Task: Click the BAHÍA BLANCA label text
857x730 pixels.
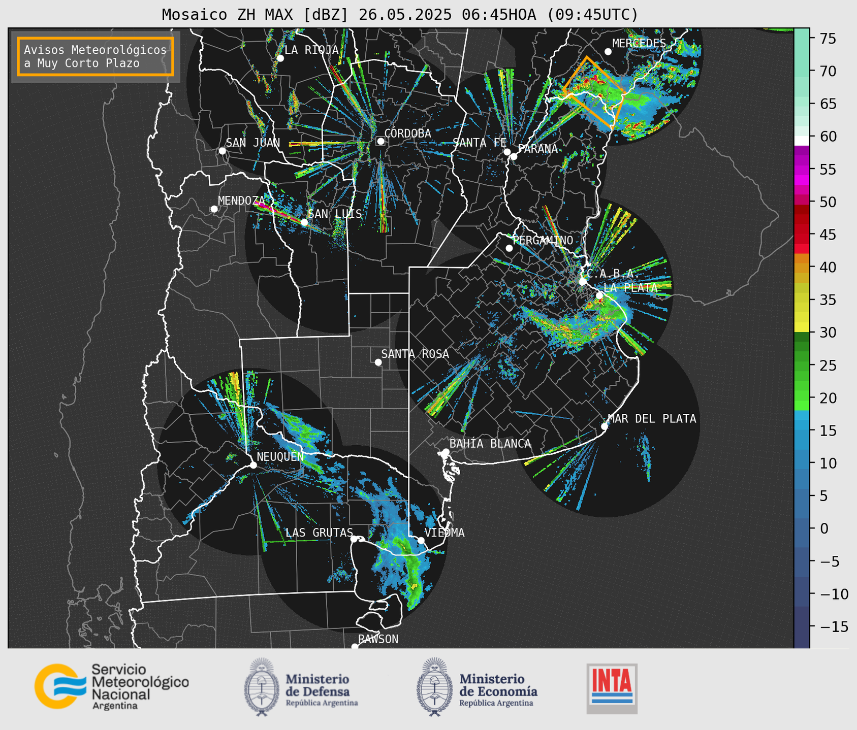Action: (490, 444)
